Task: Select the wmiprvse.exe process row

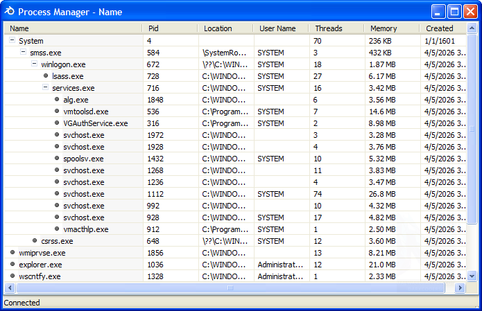Action: [42, 253]
